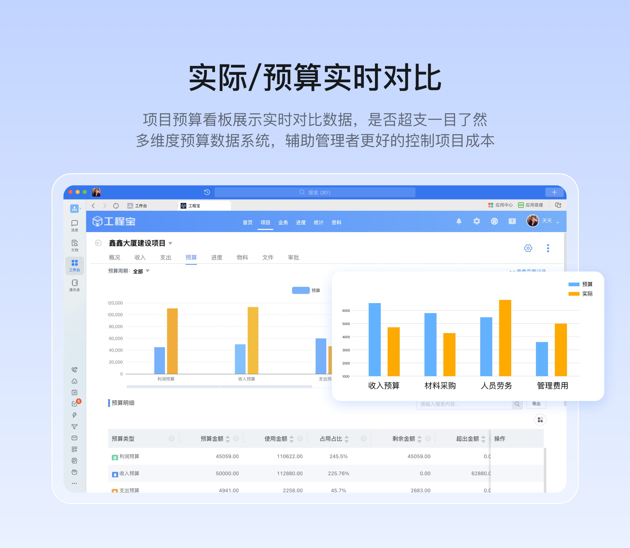The width and height of the screenshot is (630, 548).
Task: Click the customer service headset icon
Action: 494,221
